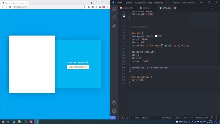Reload the browser page
This screenshot has height=124, width=220.
click(10, 7)
